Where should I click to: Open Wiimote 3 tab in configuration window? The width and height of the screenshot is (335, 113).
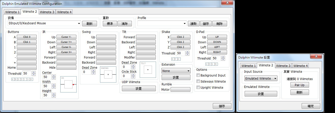47,12
